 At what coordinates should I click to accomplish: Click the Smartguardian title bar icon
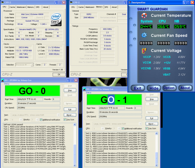click(x=129, y=2)
